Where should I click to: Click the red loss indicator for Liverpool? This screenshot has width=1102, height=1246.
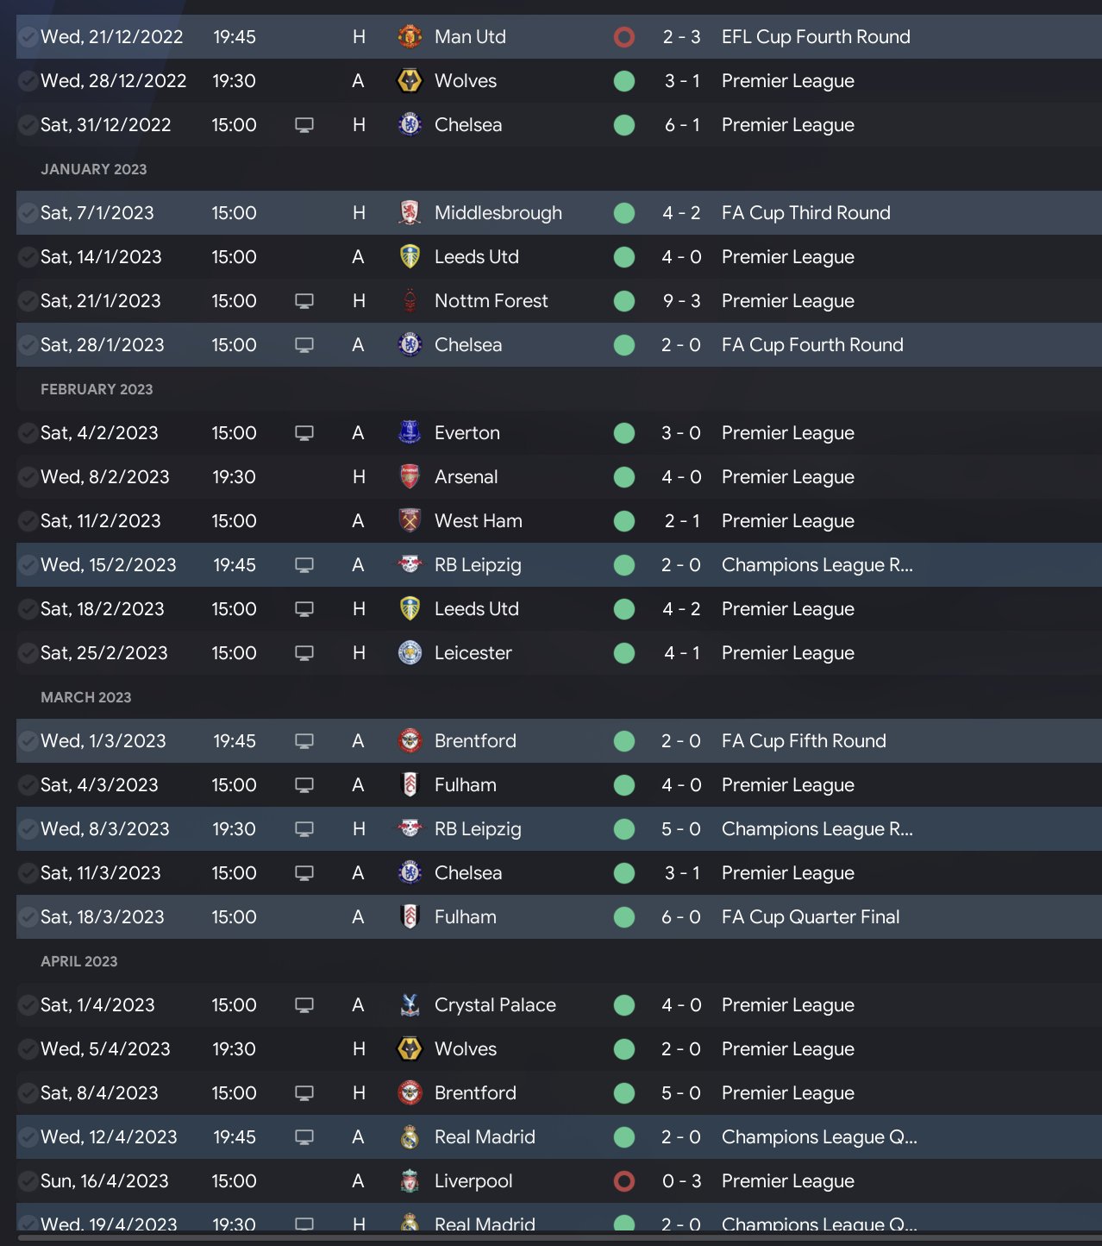pyautogui.click(x=624, y=1181)
